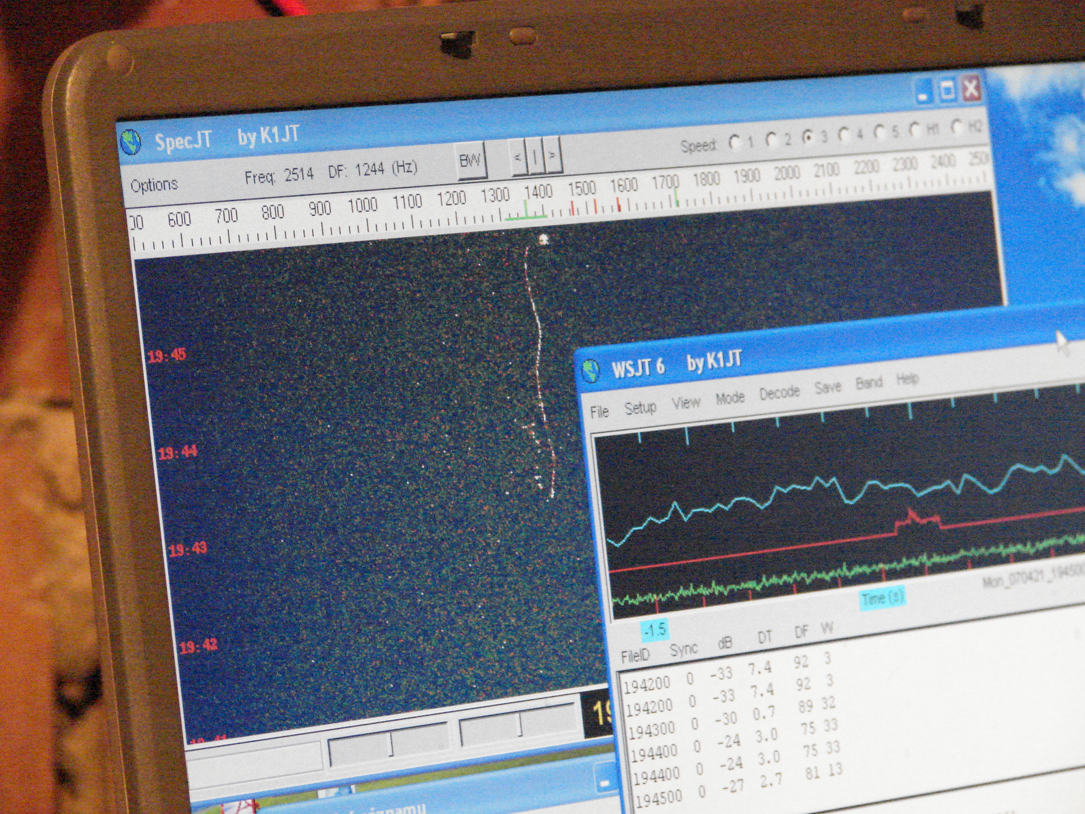Click the '>' shift-right button in SpecJT
This screenshot has width=1085, height=814.
(552, 155)
